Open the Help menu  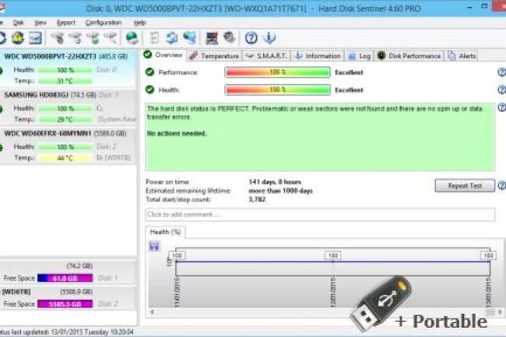[139, 23]
